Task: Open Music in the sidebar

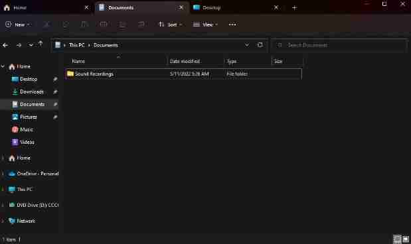Action: coord(26,129)
